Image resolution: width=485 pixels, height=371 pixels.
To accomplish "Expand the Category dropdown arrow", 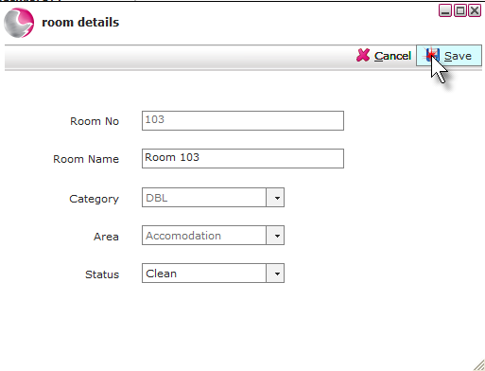I will pos(275,198).
